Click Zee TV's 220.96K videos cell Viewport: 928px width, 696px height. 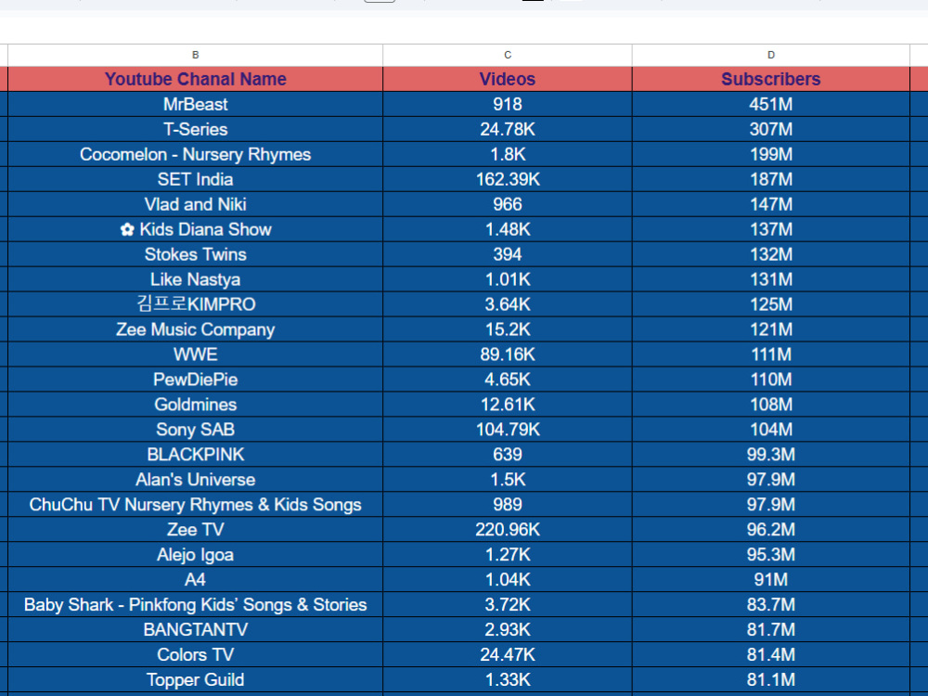coord(508,529)
